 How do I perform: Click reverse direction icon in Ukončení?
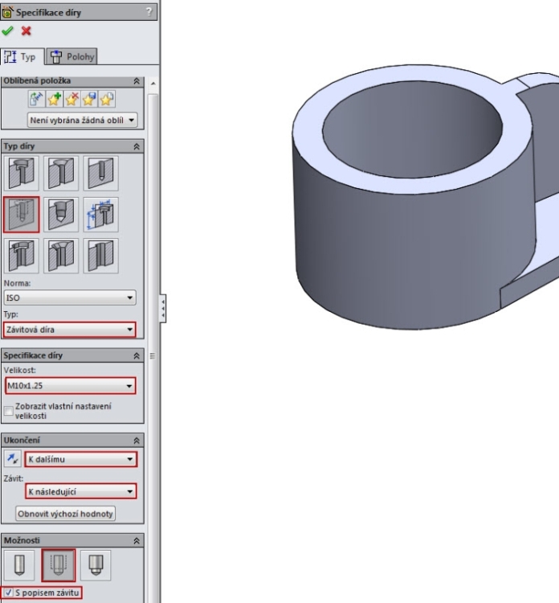coord(13,459)
